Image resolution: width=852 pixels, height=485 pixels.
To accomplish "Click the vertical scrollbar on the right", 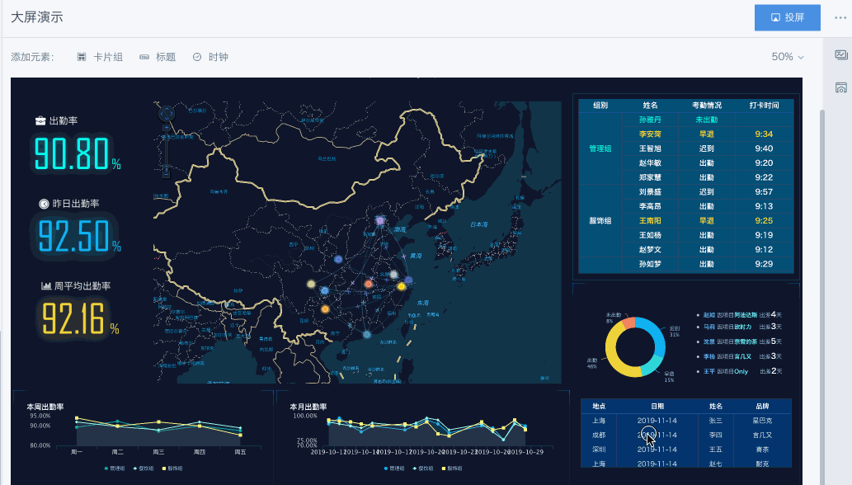I will [820, 247].
